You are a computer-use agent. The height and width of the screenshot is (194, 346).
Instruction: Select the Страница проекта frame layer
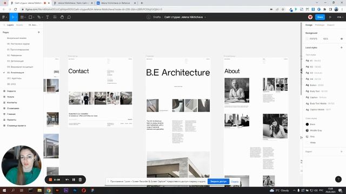pos(16,126)
